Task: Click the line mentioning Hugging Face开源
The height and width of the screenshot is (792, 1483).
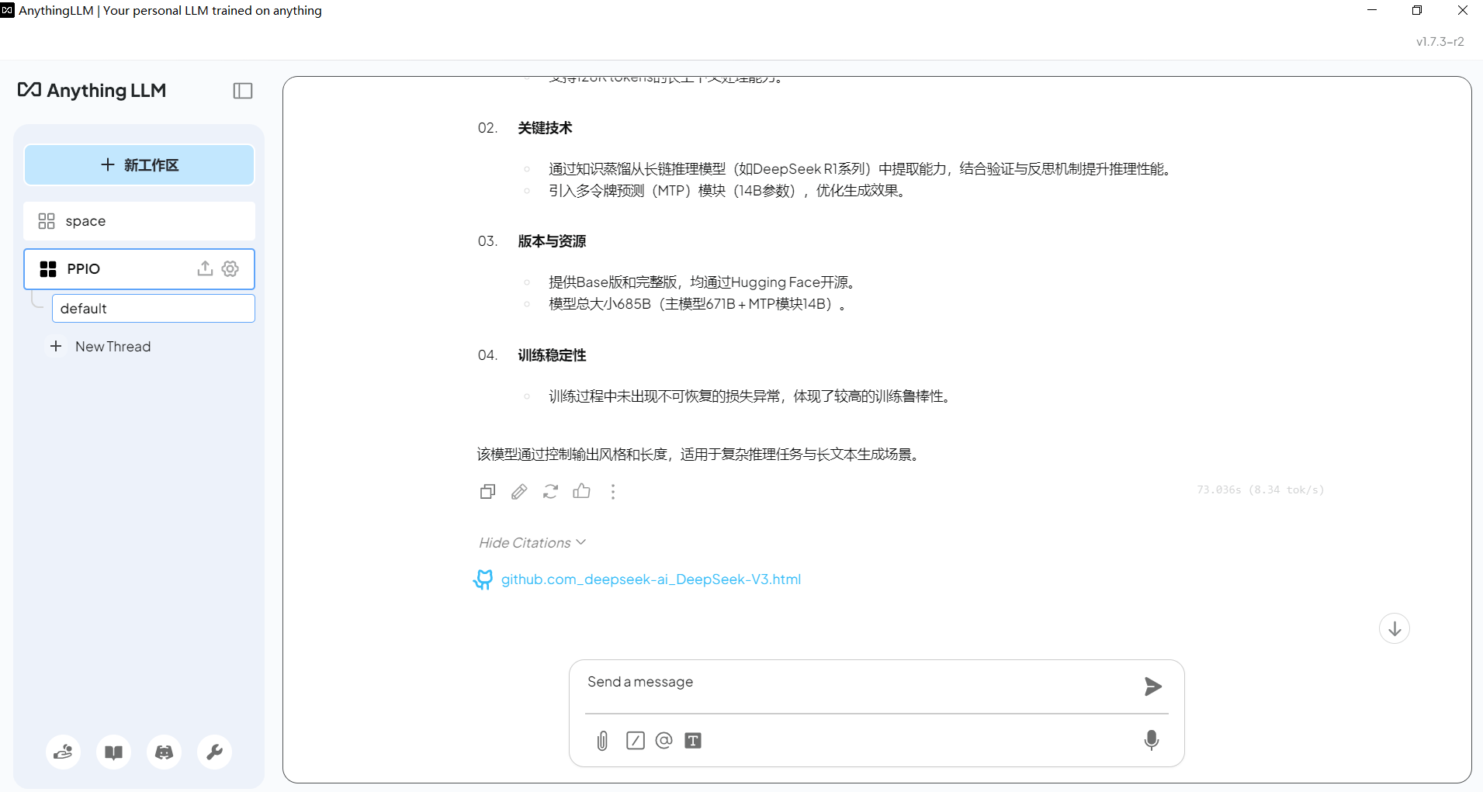Action: pos(702,282)
